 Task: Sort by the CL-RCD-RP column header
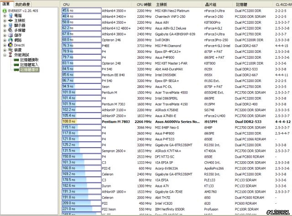click(x=283, y=5)
